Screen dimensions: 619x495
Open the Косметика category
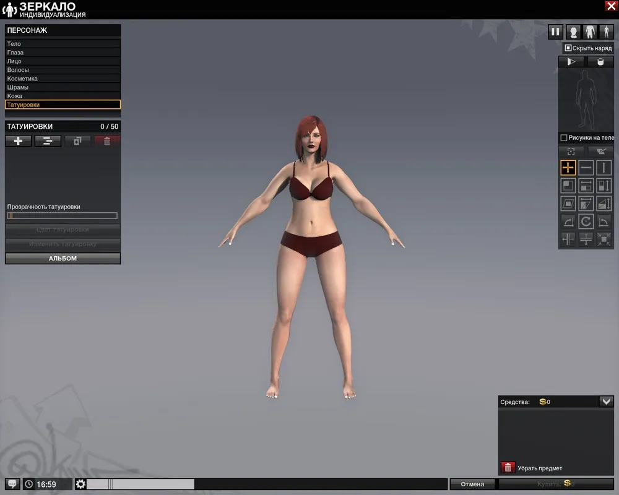click(63, 79)
